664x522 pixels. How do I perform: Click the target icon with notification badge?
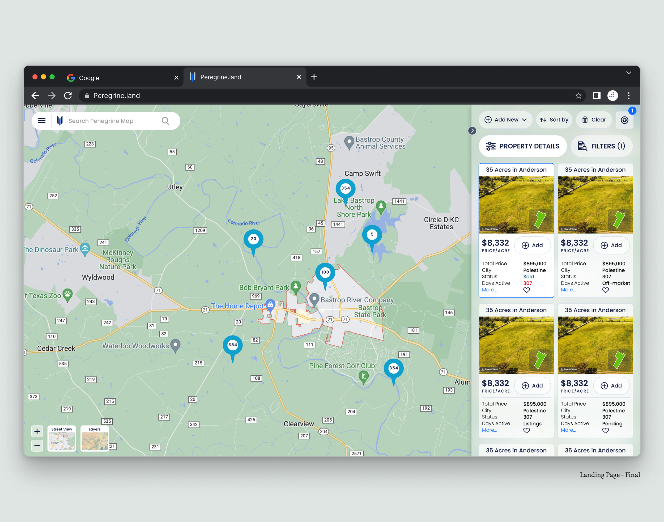coord(624,120)
